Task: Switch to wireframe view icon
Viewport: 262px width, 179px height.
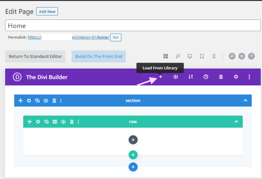Action: click(166, 56)
